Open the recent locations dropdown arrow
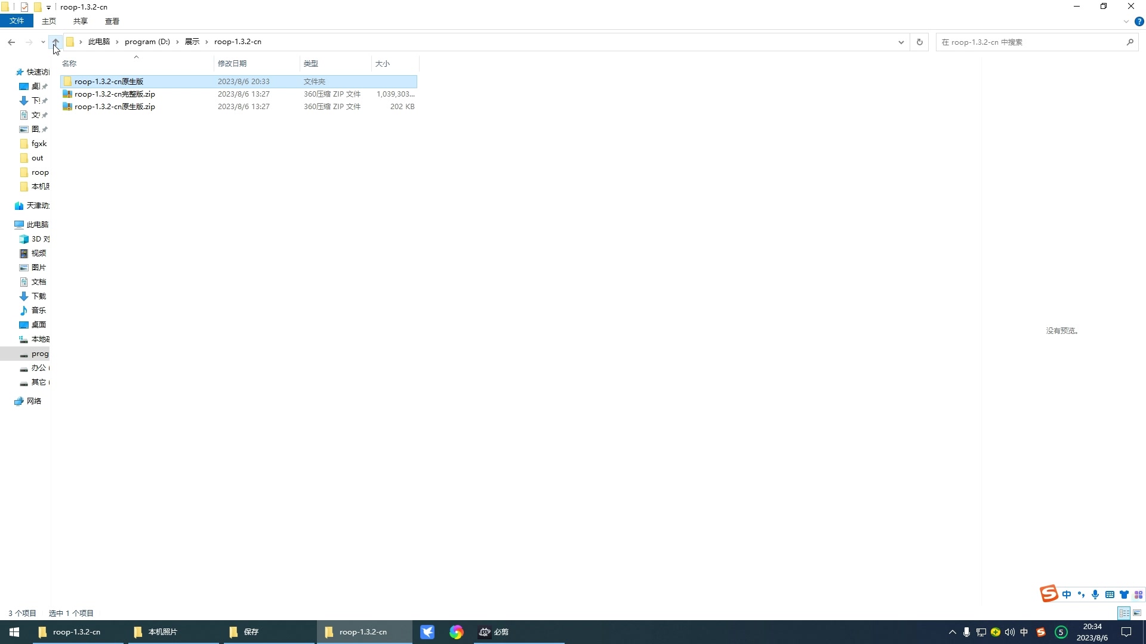This screenshot has width=1146, height=644. pyautogui.click(x=43, y=42)
